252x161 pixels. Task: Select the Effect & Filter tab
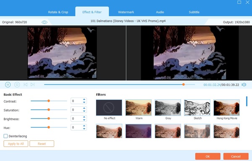92,12
